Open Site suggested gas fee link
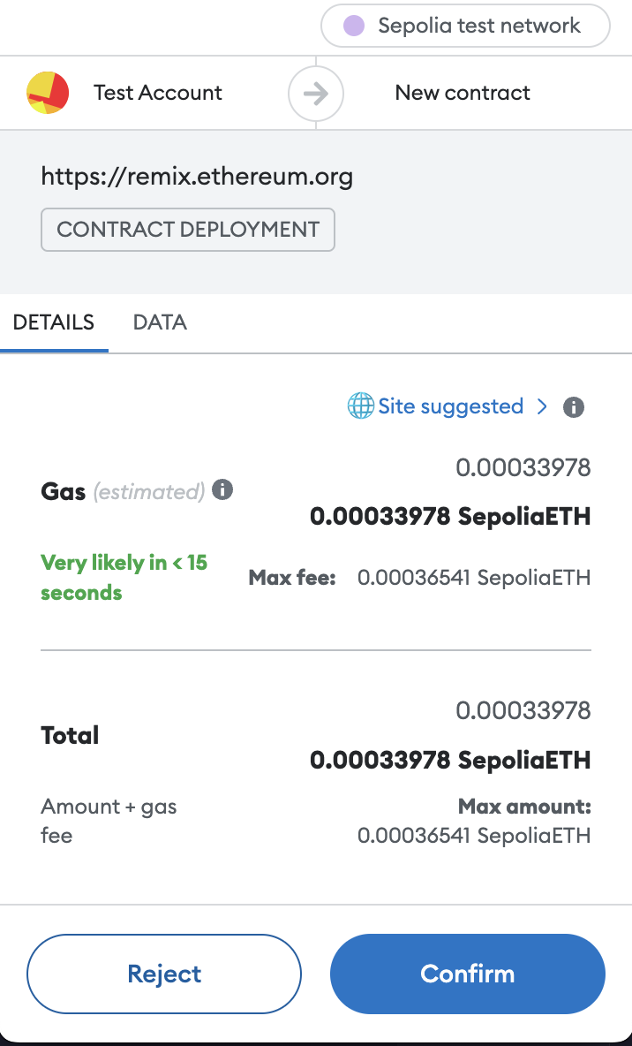This screenshot has width=632, height=1046. coord(450,406)
